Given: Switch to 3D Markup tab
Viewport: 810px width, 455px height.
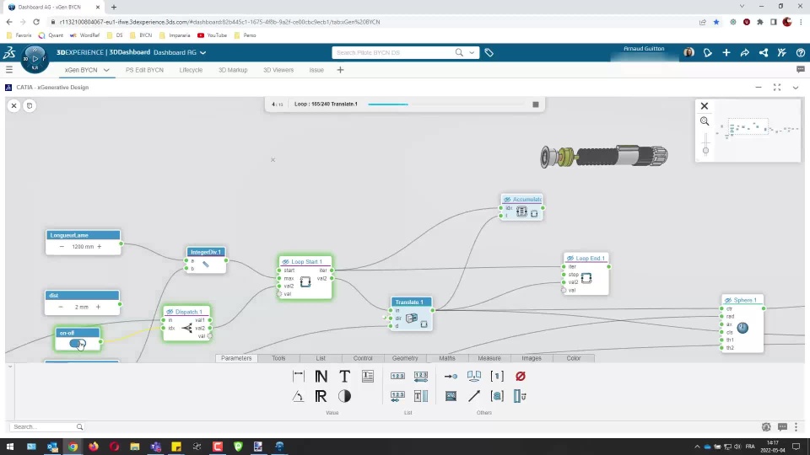Looking at the screenshot, I should click(x=233, y=70).
